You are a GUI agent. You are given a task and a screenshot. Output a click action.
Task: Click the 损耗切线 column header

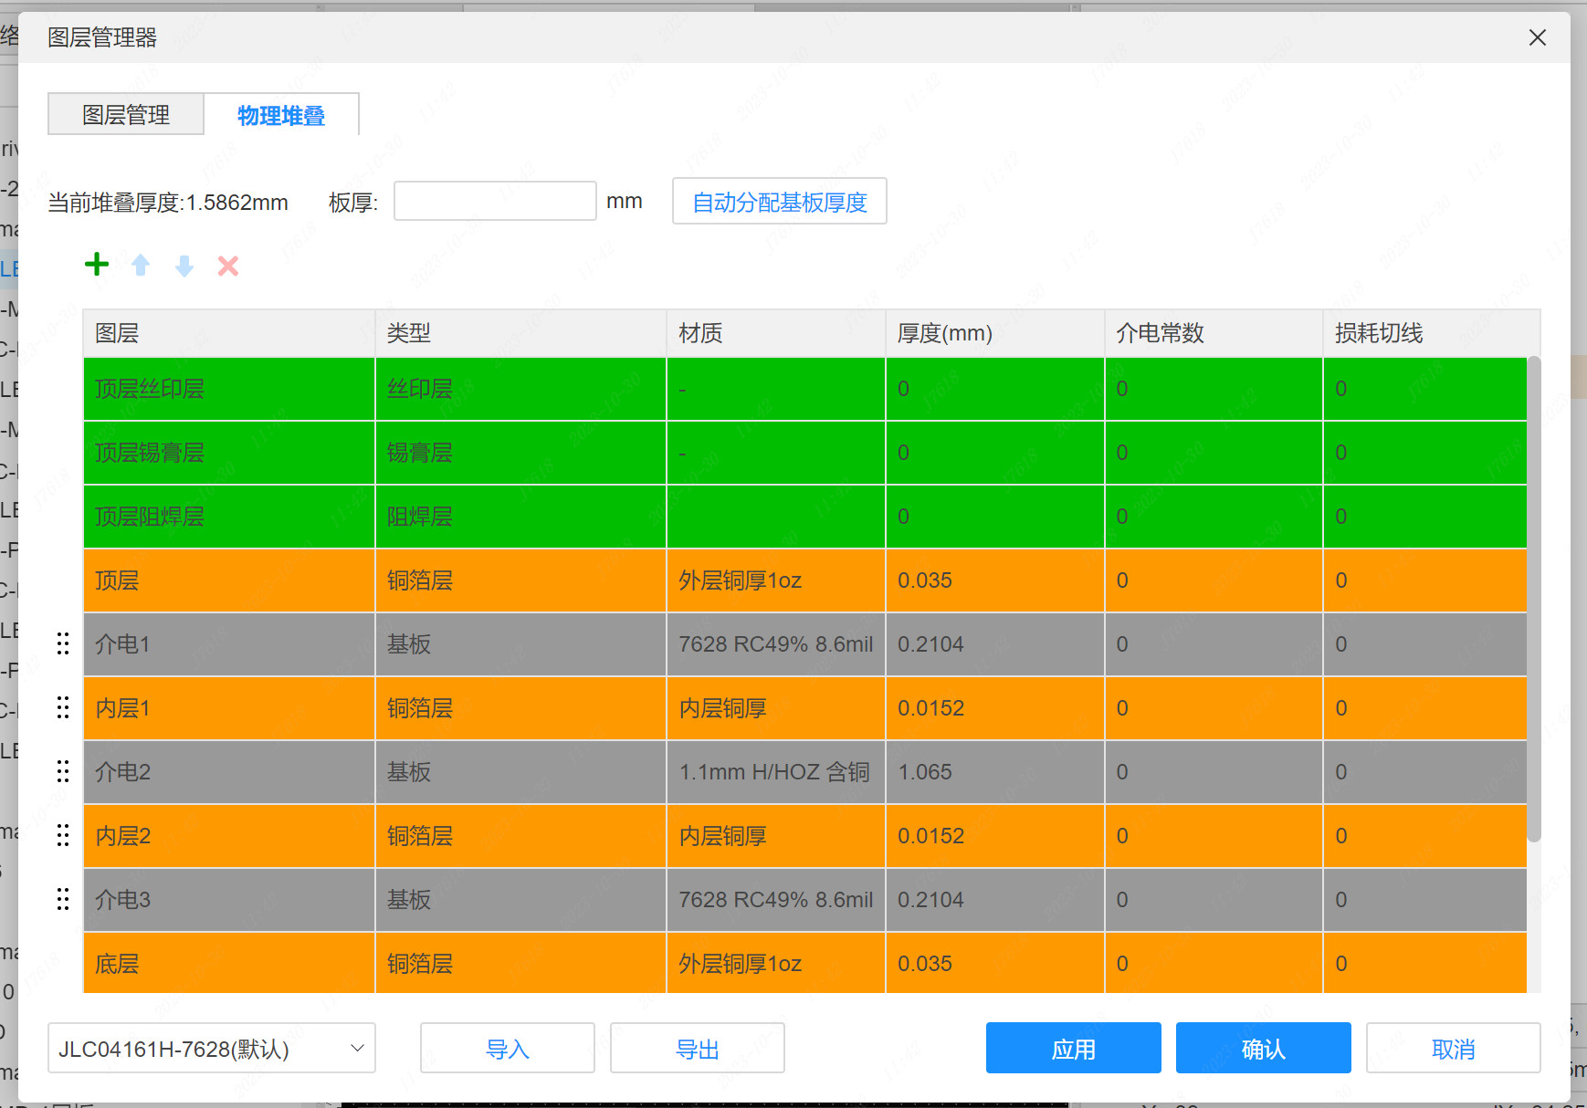coord(1432,333)
